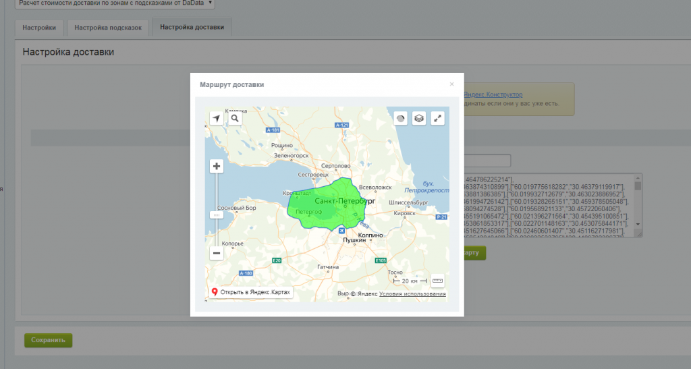Click the Шлиссельбург map label

pyautogui.click(x=408, y=202)
